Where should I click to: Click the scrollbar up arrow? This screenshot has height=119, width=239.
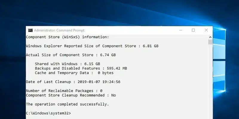[x=210, y=37]
